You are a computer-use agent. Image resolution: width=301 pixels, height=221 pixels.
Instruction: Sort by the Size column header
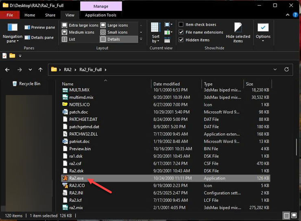250,84
